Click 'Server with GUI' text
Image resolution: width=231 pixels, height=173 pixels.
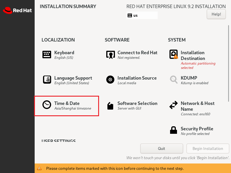pos(129,108)
